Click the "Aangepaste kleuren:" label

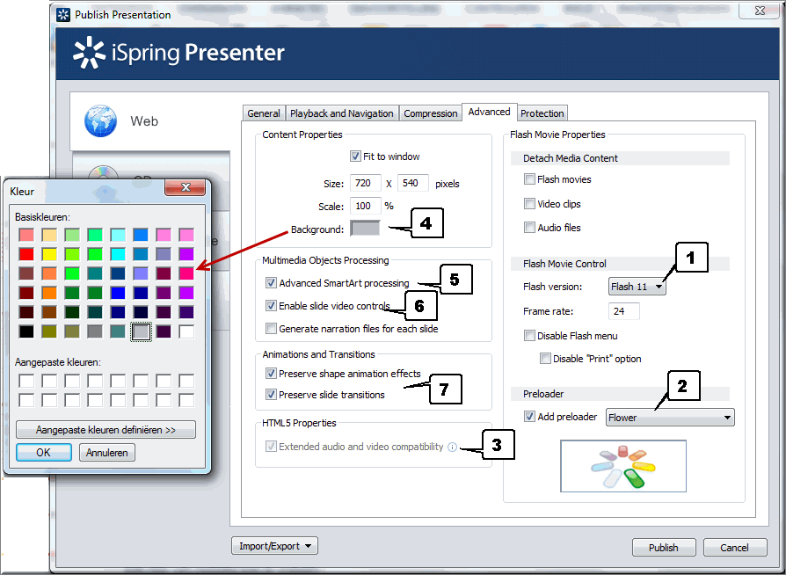pos(58,362)
